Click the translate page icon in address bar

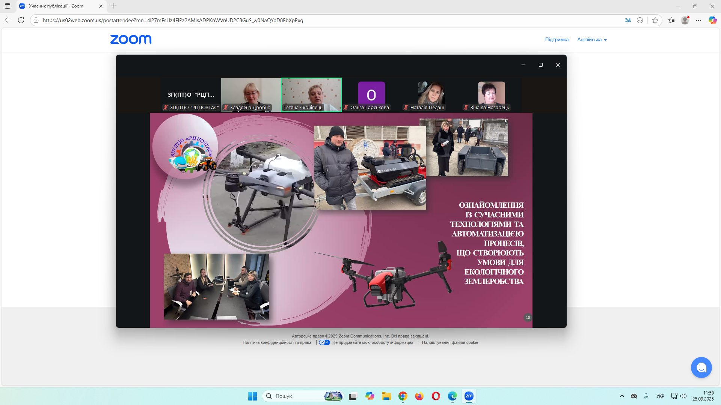[x=627, y=20]
